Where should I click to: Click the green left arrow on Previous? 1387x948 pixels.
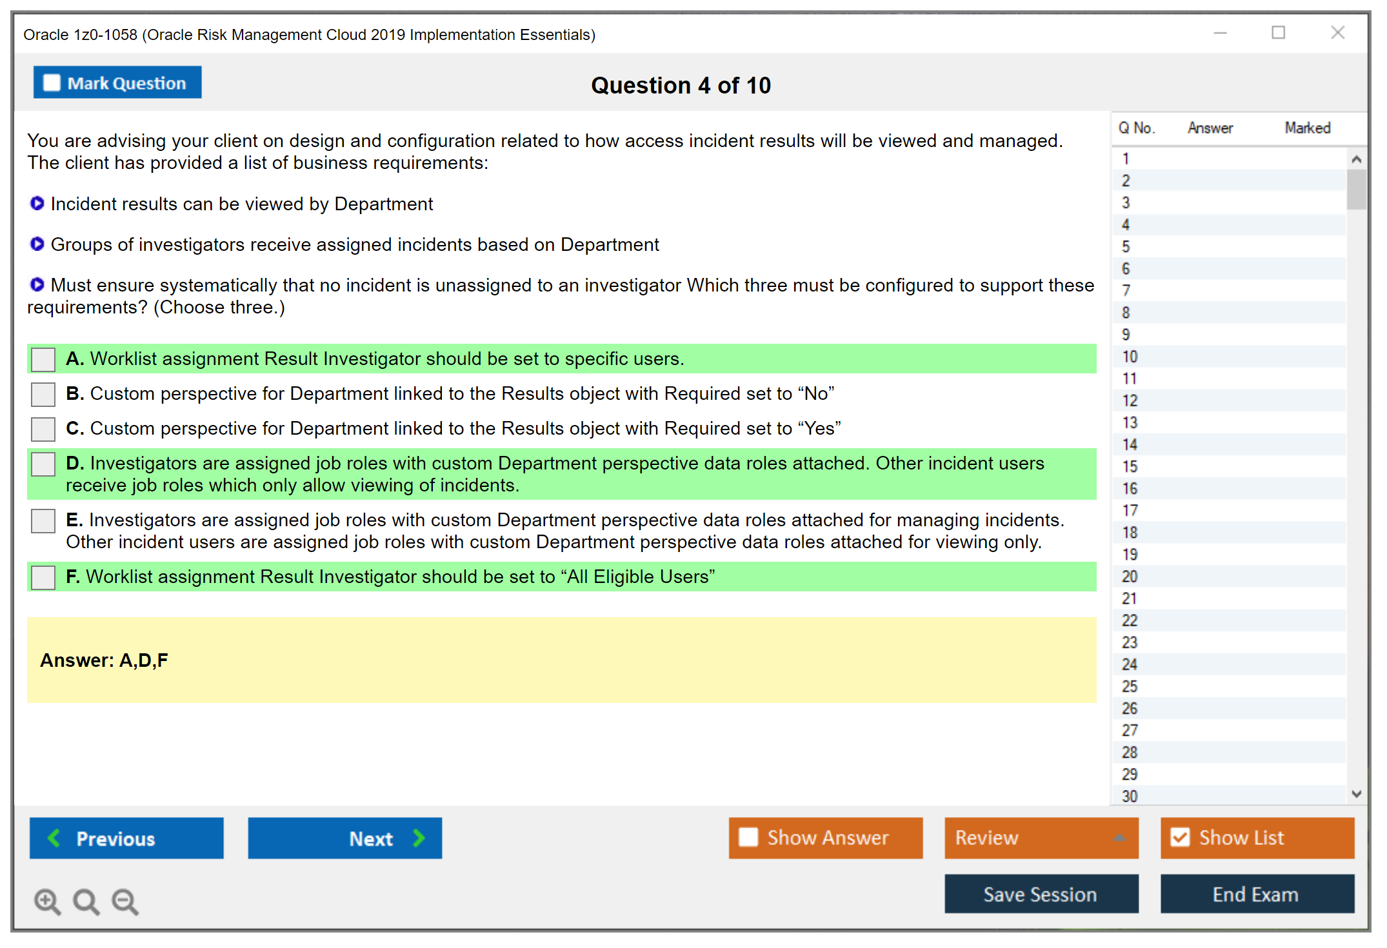click(x=54, y=838)
